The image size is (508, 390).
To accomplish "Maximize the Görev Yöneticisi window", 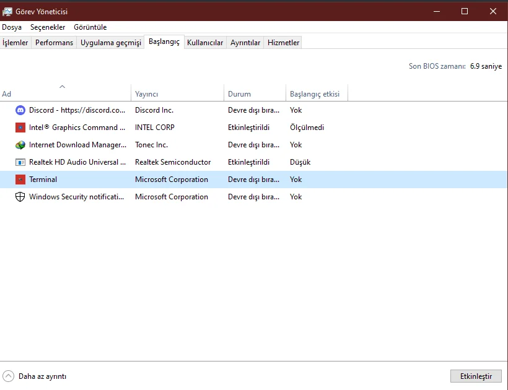I will [464, 11].
